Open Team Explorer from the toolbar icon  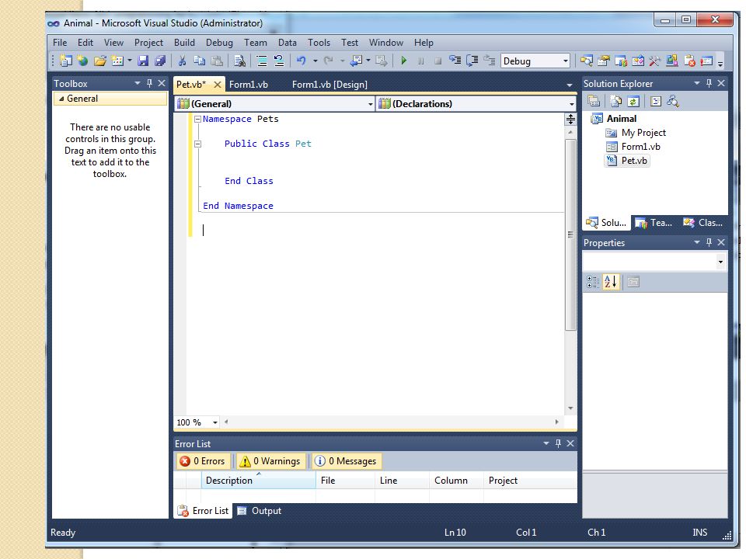(621, 61)
